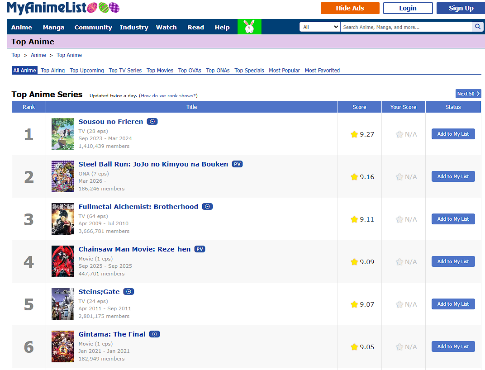Click the Sign Up button
The width and height of the screenshot is (485, 370).
tap(461, 8)
